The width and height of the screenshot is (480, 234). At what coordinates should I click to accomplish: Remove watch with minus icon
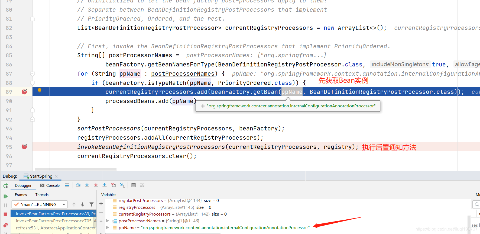click(101, 213)
